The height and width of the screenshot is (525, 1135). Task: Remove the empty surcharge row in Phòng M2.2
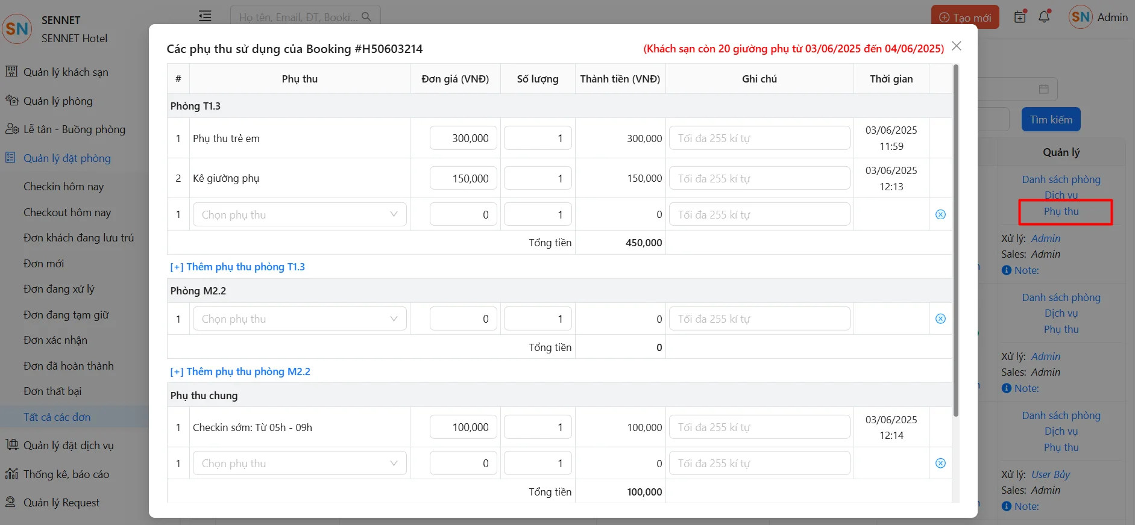coord(940,319)
